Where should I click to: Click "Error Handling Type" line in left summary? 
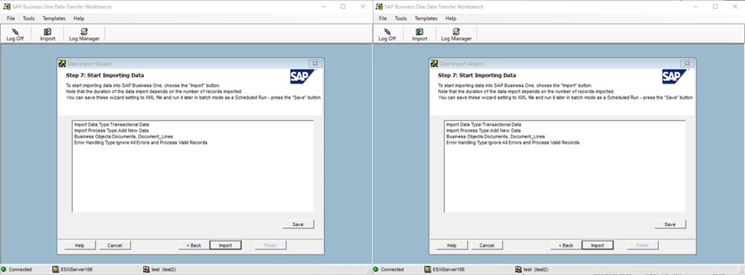(141, 142)
